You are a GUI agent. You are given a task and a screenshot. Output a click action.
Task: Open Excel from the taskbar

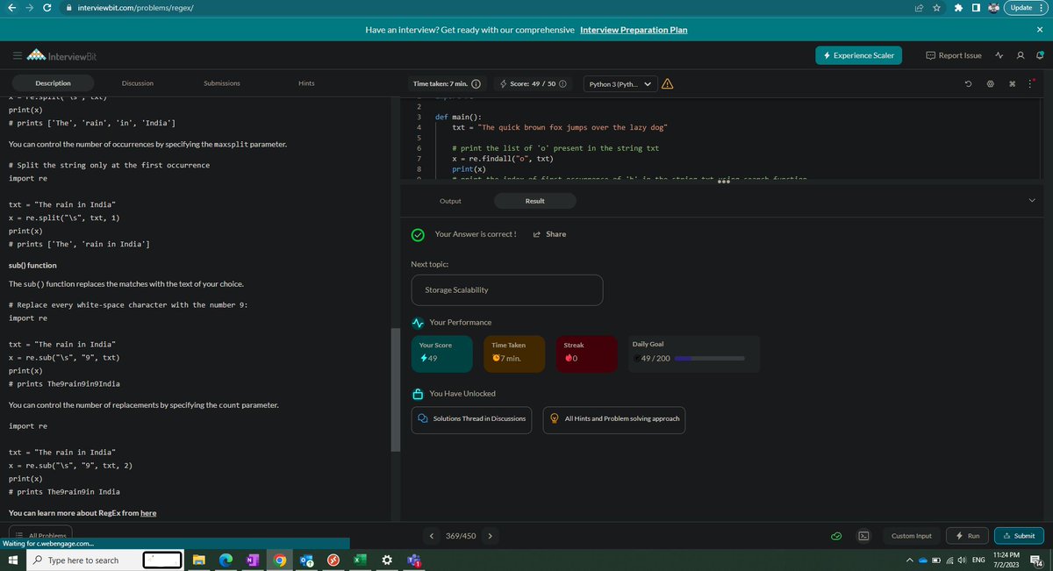click(360, 560)
